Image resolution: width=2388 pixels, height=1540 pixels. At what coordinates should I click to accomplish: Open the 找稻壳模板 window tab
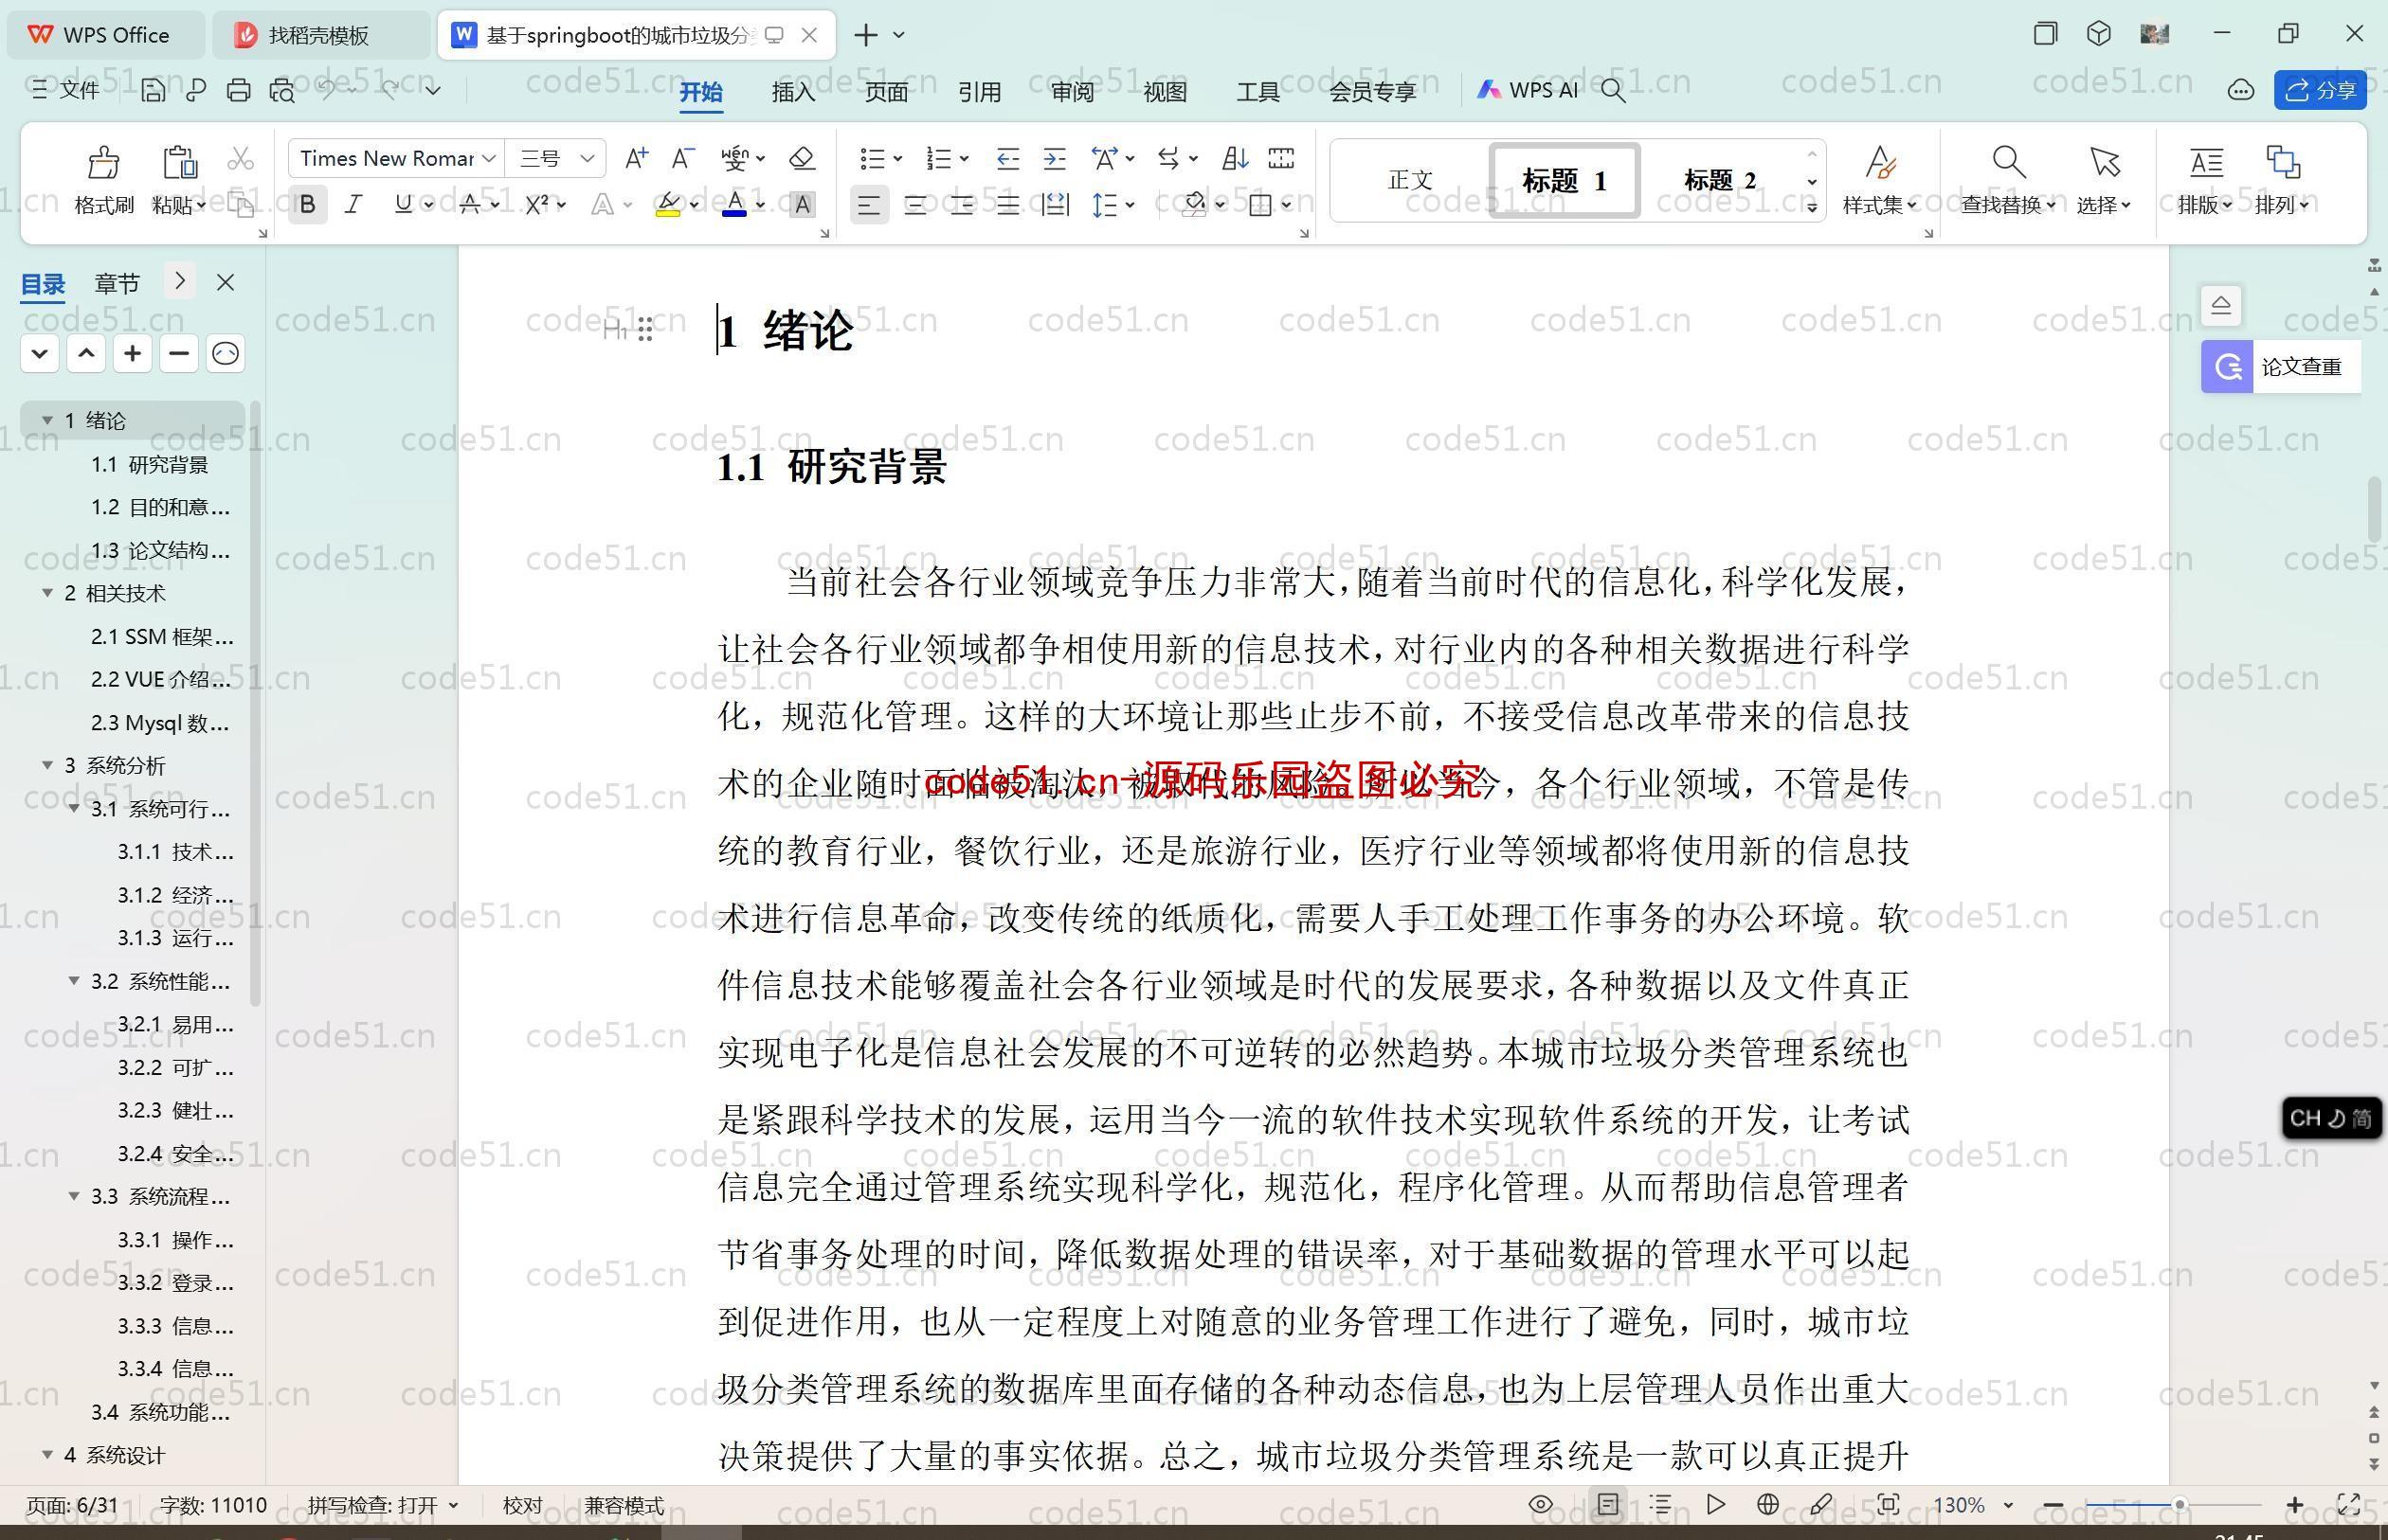[318, 35]
